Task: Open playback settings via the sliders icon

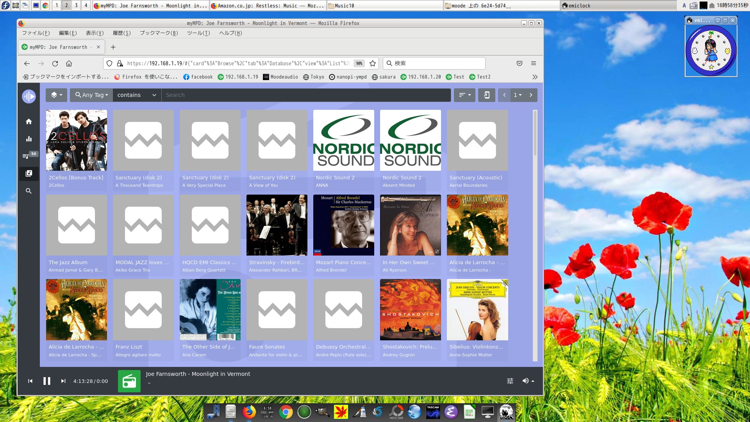Action: pos(510,381)
